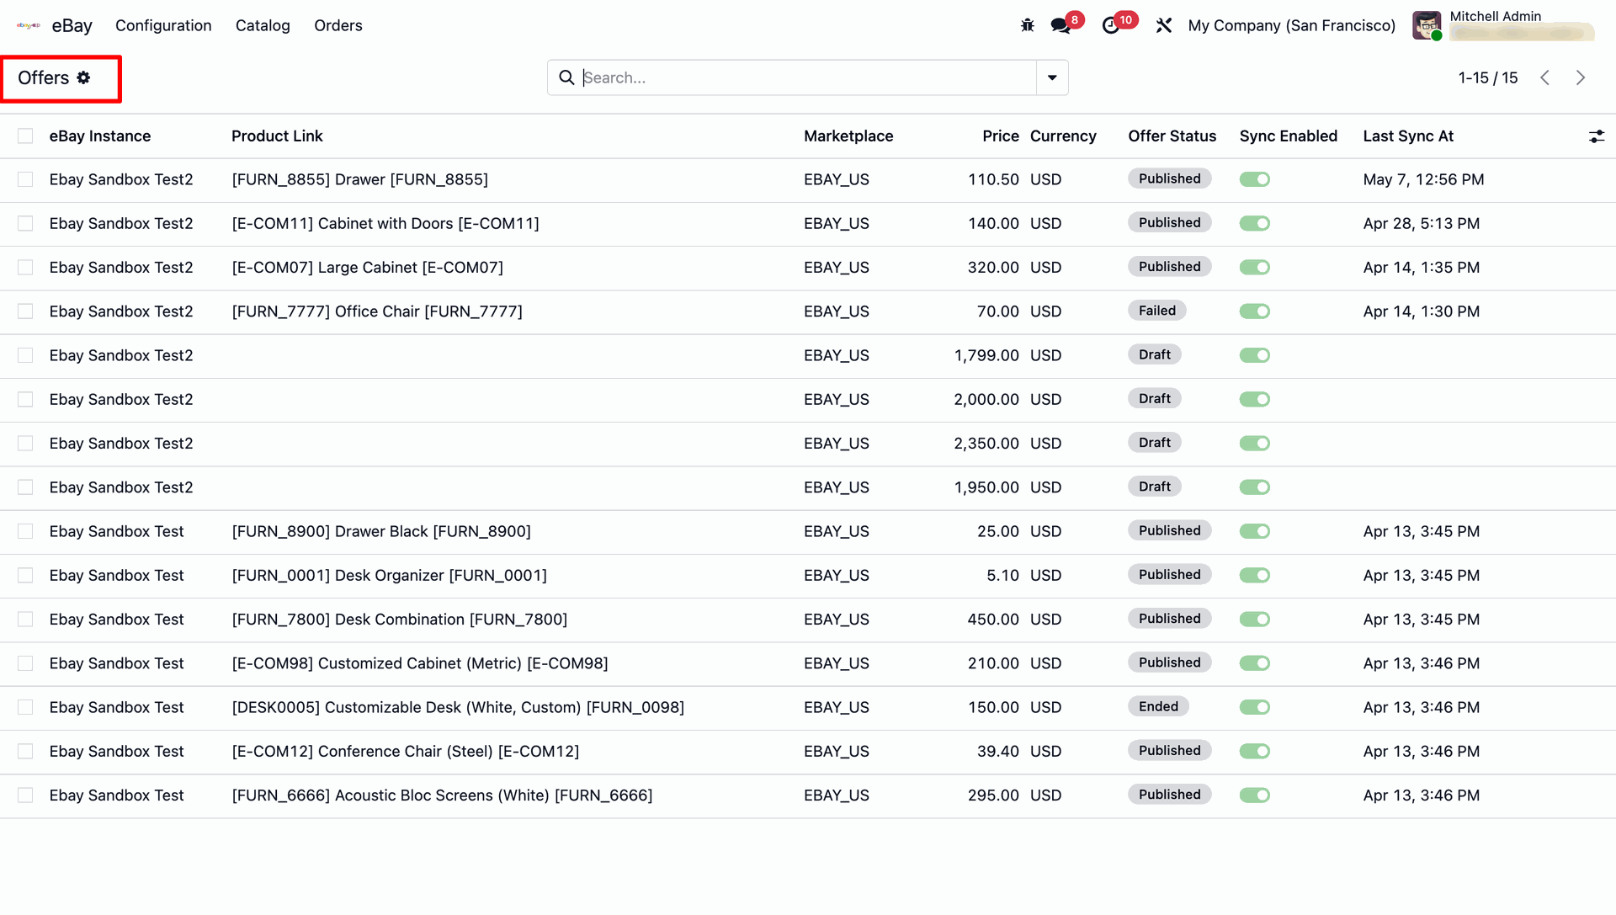The height and width of the screenshot is (915, 1616).
Task: Toggle sync for Acoustic Bloc Screens offer
Action: (1254, 795)
